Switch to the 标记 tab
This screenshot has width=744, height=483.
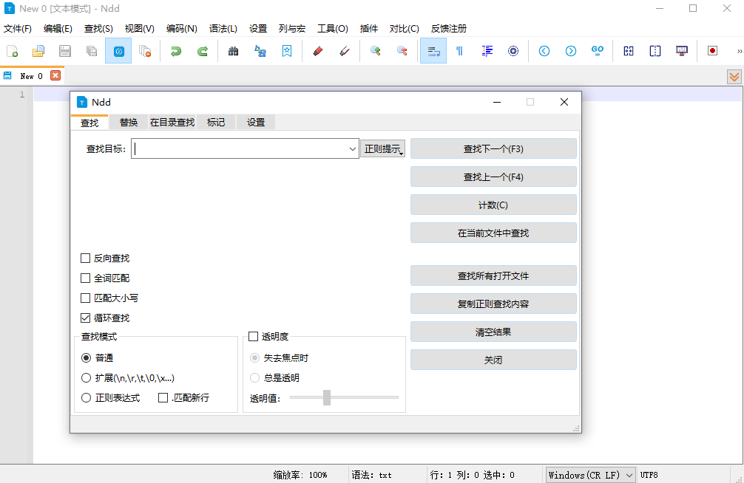(216, 123)
